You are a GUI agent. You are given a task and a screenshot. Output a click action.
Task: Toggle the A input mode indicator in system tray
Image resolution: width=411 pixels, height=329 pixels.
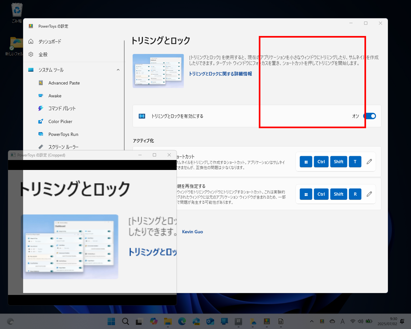(x=343, y=321)
